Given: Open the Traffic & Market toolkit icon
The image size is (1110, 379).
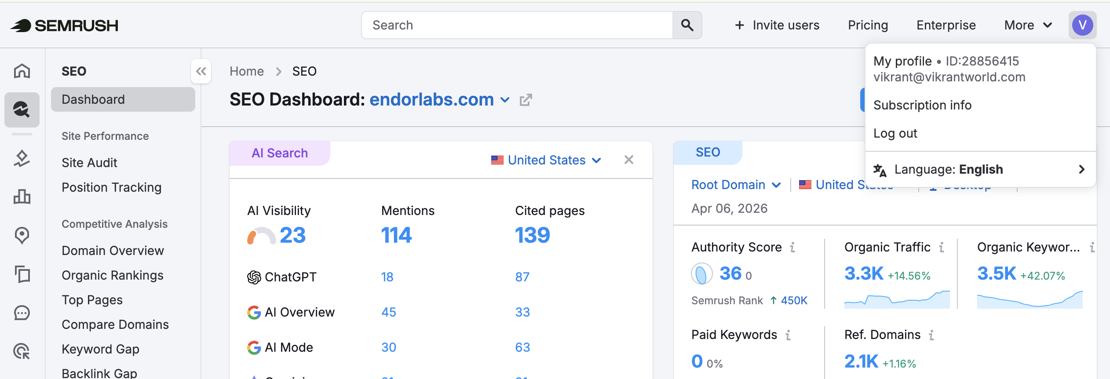Looking at the screenshot, I should [22, 159].
